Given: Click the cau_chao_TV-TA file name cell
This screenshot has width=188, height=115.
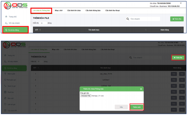Looking at the screenshot, I should pyautogui.click(x=106, y=74).
